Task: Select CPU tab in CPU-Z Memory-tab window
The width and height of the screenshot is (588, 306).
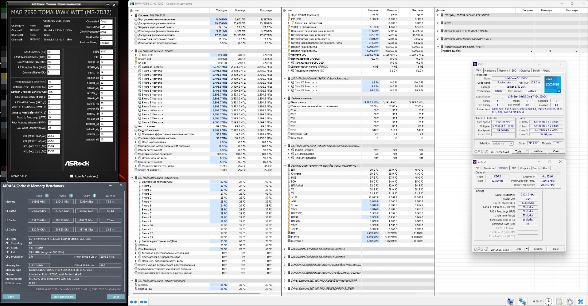Action: [478, 168]
